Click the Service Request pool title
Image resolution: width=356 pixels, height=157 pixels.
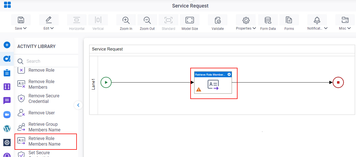click(107, 49)
